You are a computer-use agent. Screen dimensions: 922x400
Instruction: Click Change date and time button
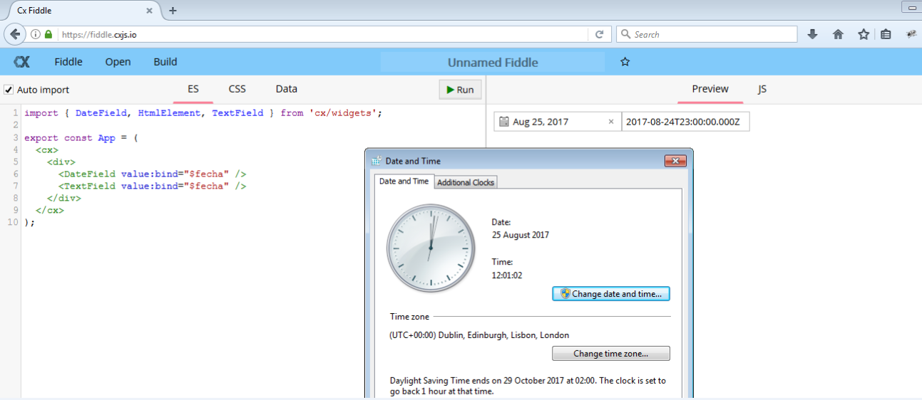point(611,293)
